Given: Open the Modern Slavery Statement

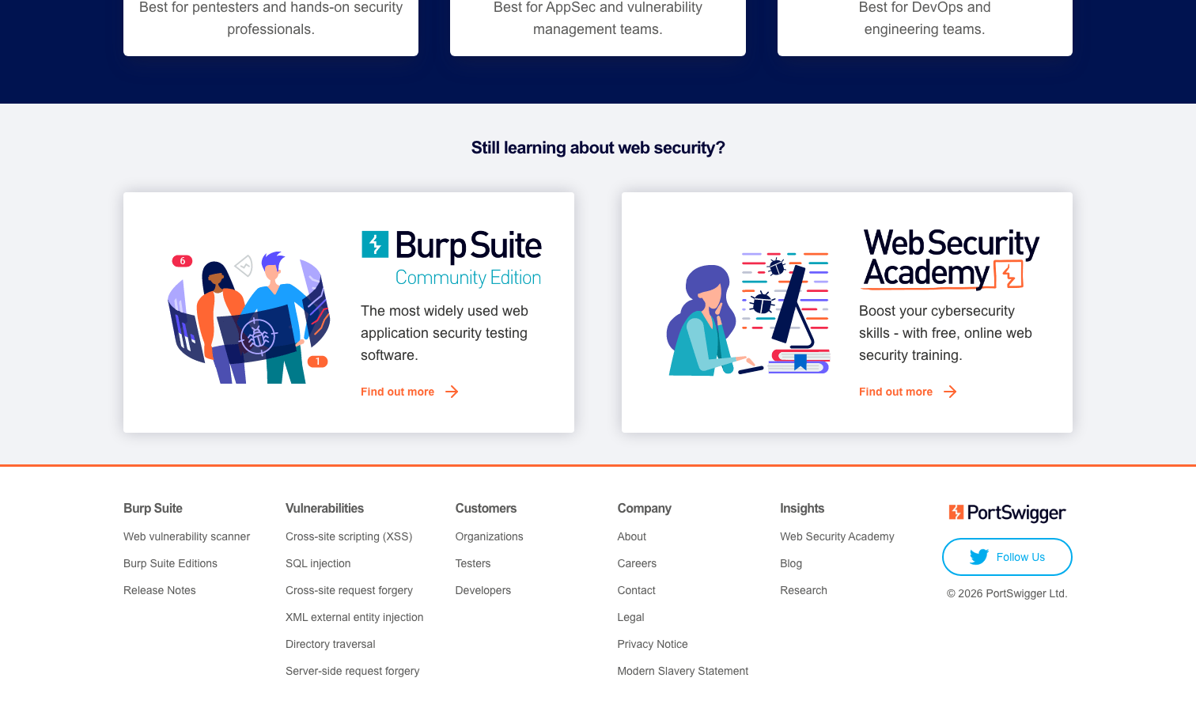Looking at the screenshot, I should click(x=683, y=671).
